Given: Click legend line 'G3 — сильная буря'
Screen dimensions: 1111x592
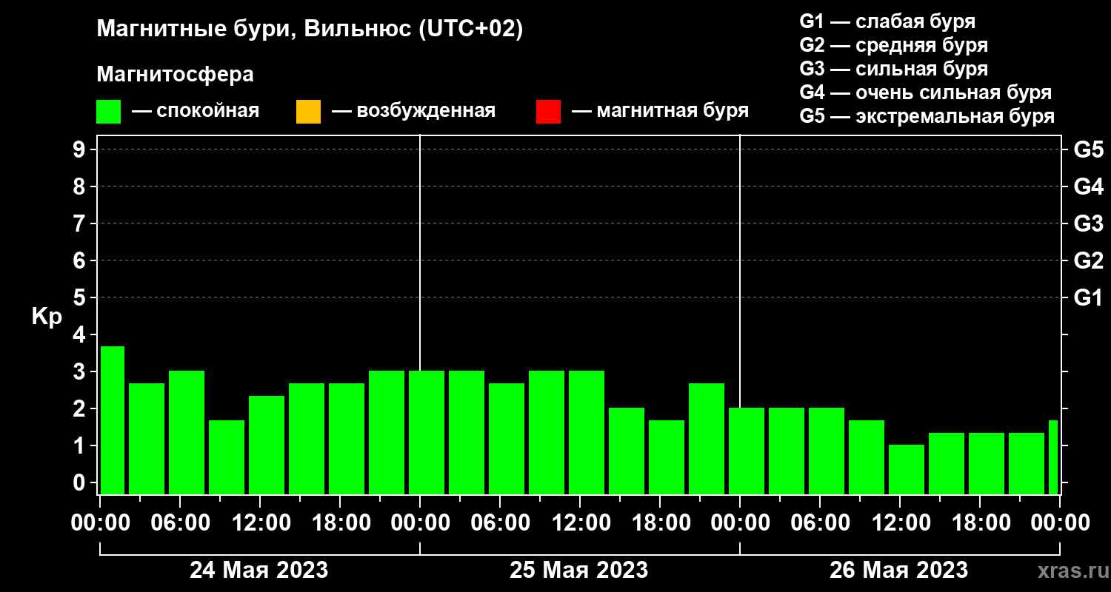Looking at the screenshot, I should coord(893,68).
